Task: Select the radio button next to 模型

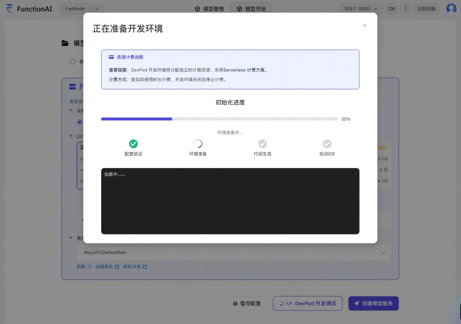Action: pos(73,61)
